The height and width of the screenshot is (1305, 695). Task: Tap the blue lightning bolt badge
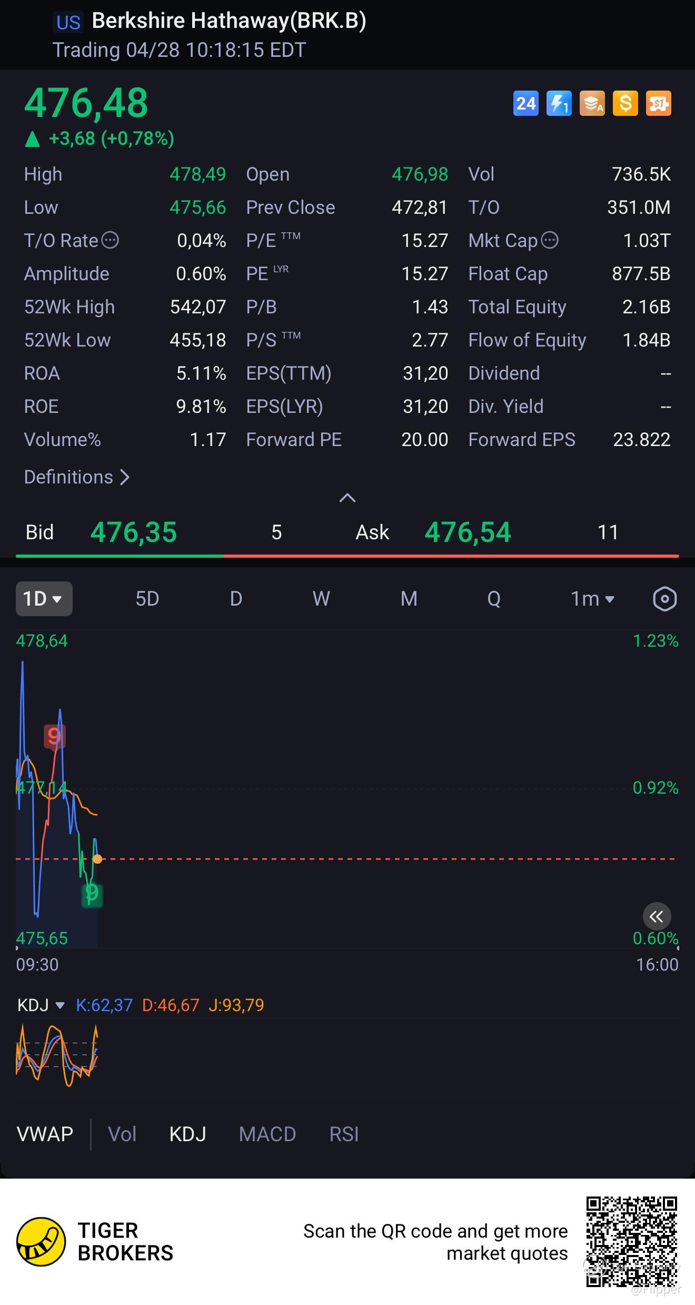(x=559, y=103)
